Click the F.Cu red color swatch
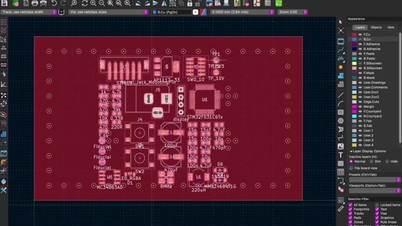This screenshot has width=402, height=226. coord(354,35)
